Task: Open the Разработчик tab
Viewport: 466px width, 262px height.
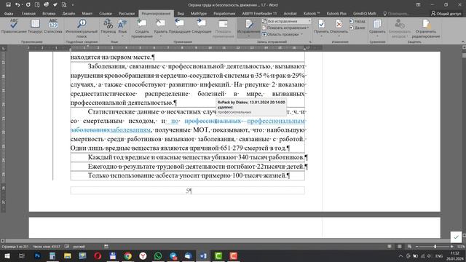Action: [224, 14]
